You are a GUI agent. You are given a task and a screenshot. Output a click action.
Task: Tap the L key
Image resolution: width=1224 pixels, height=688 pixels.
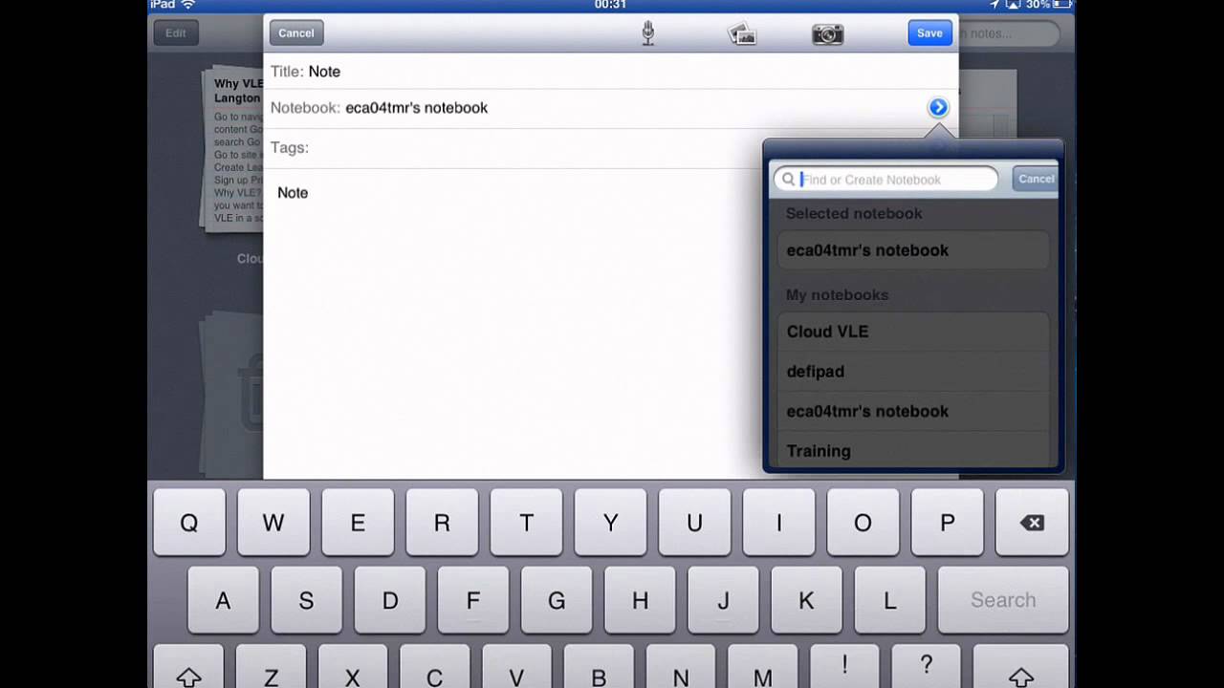click(890, 600)
